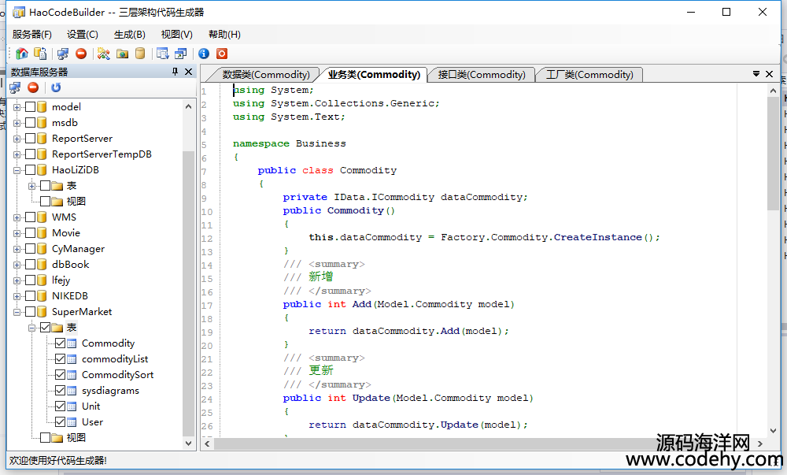
Task: Switch to the 工厂类(Commodity) tab
Action: point(589,75)
